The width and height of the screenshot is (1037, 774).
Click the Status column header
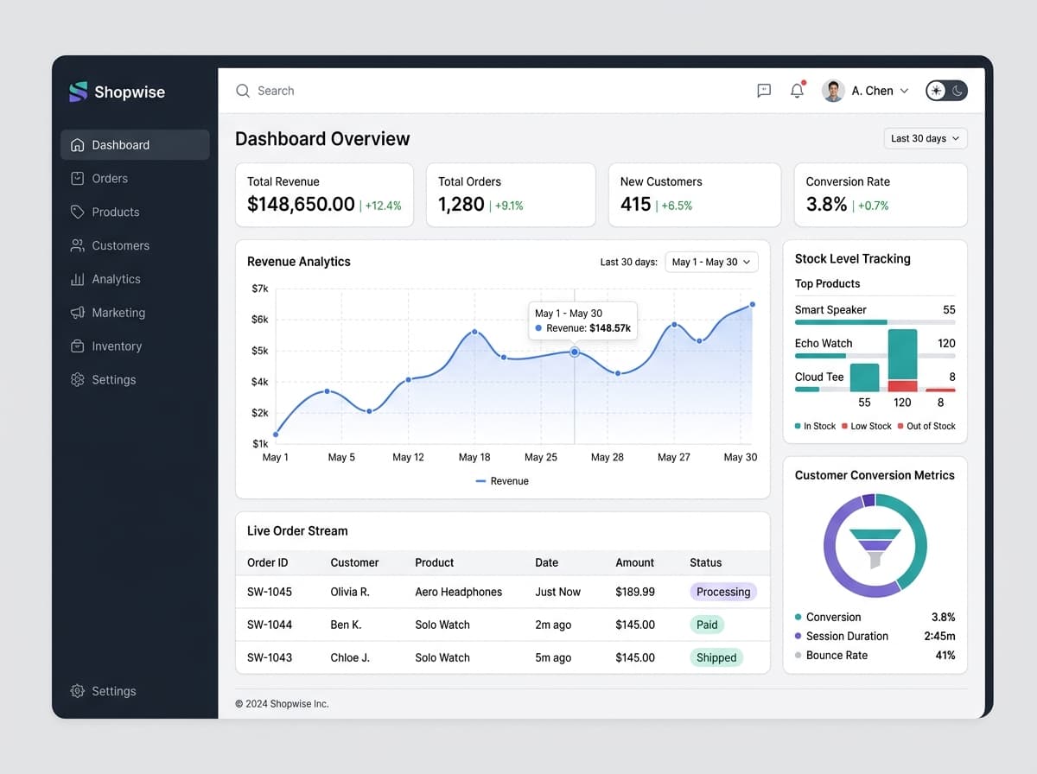pyautogui.click(x=705, y=562)
